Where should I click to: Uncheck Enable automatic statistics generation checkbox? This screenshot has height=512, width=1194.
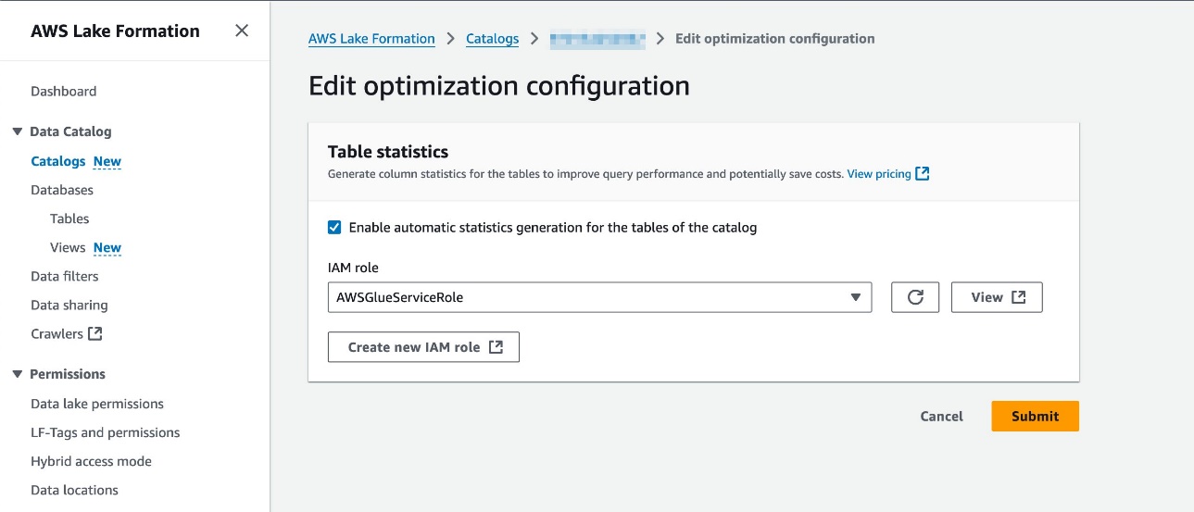(x=334, y=228)
